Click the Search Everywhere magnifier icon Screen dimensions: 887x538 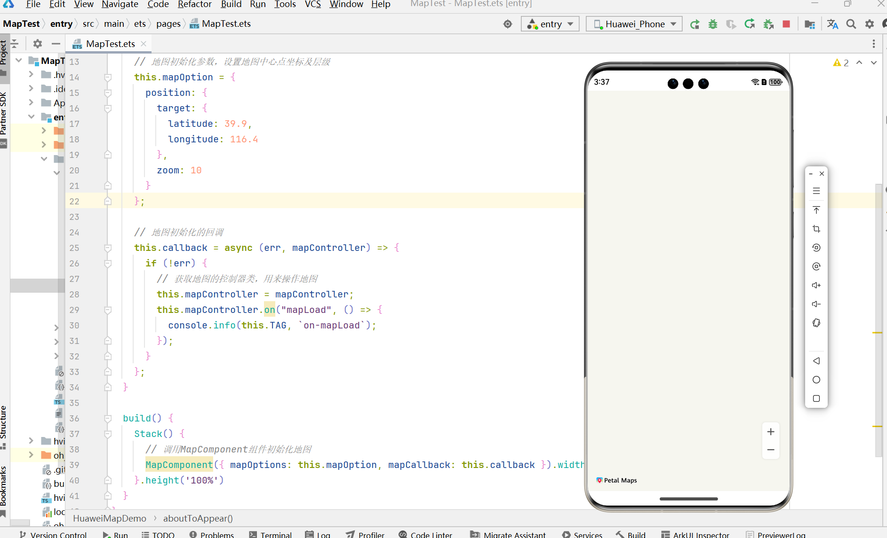point(851,24)
